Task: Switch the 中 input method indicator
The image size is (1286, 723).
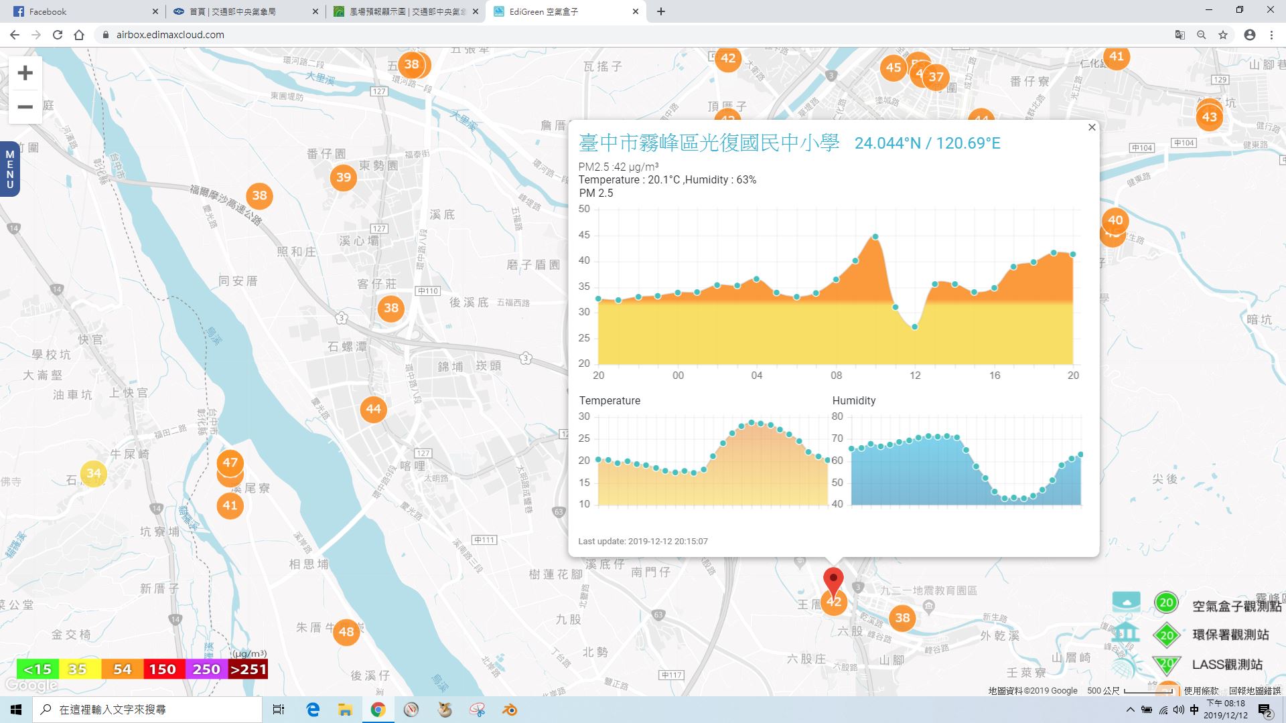Action: 1194,710
